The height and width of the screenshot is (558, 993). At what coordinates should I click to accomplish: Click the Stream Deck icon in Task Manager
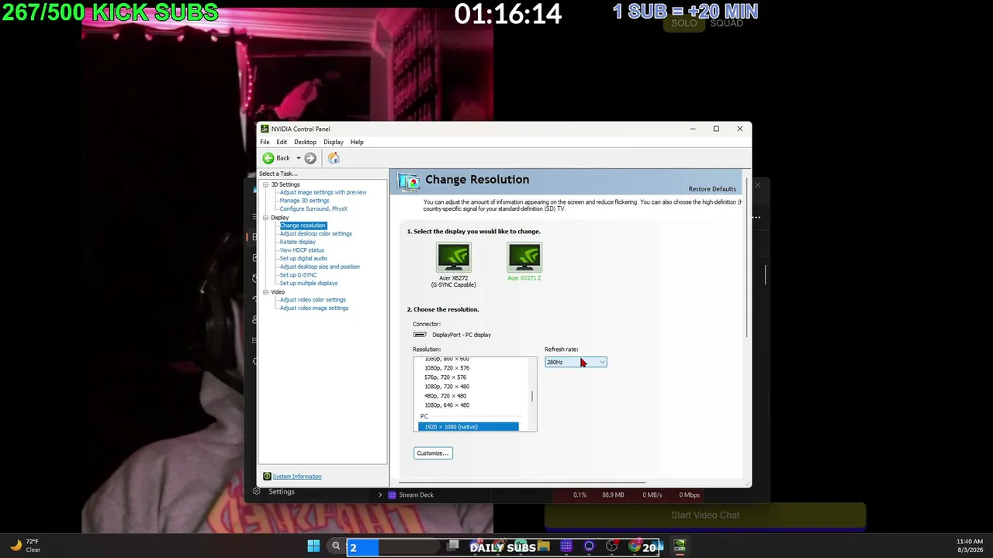(x=392, y=494)
